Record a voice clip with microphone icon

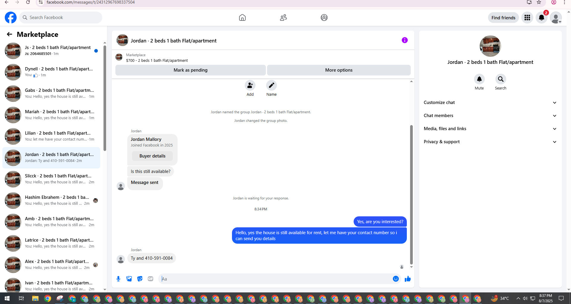118,279
